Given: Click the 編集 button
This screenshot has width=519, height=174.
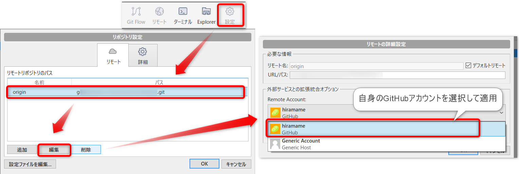Looking at the screenshot, I should (x=54, y=150).
